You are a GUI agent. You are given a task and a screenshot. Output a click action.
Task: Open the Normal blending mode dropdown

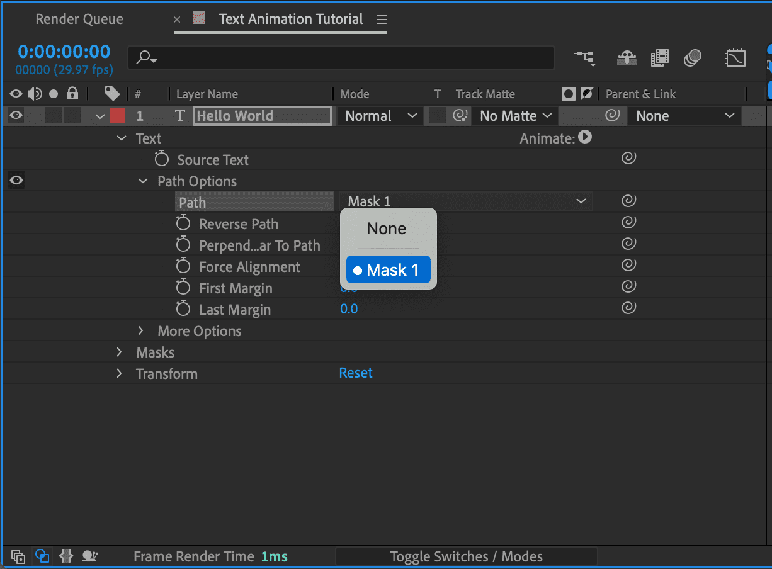coord(380,116)
